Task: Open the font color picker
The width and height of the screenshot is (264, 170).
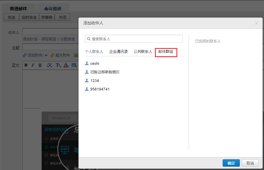Action: click(66, 65)
